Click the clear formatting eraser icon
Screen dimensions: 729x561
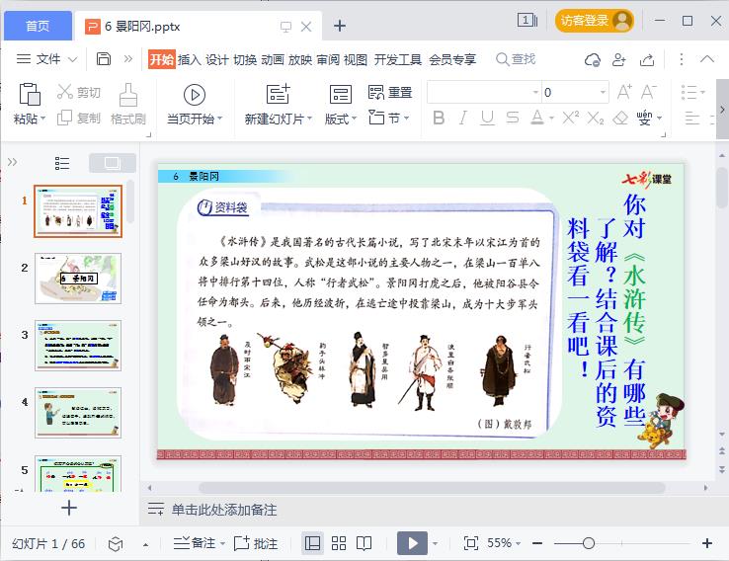(x=620, y=119)
